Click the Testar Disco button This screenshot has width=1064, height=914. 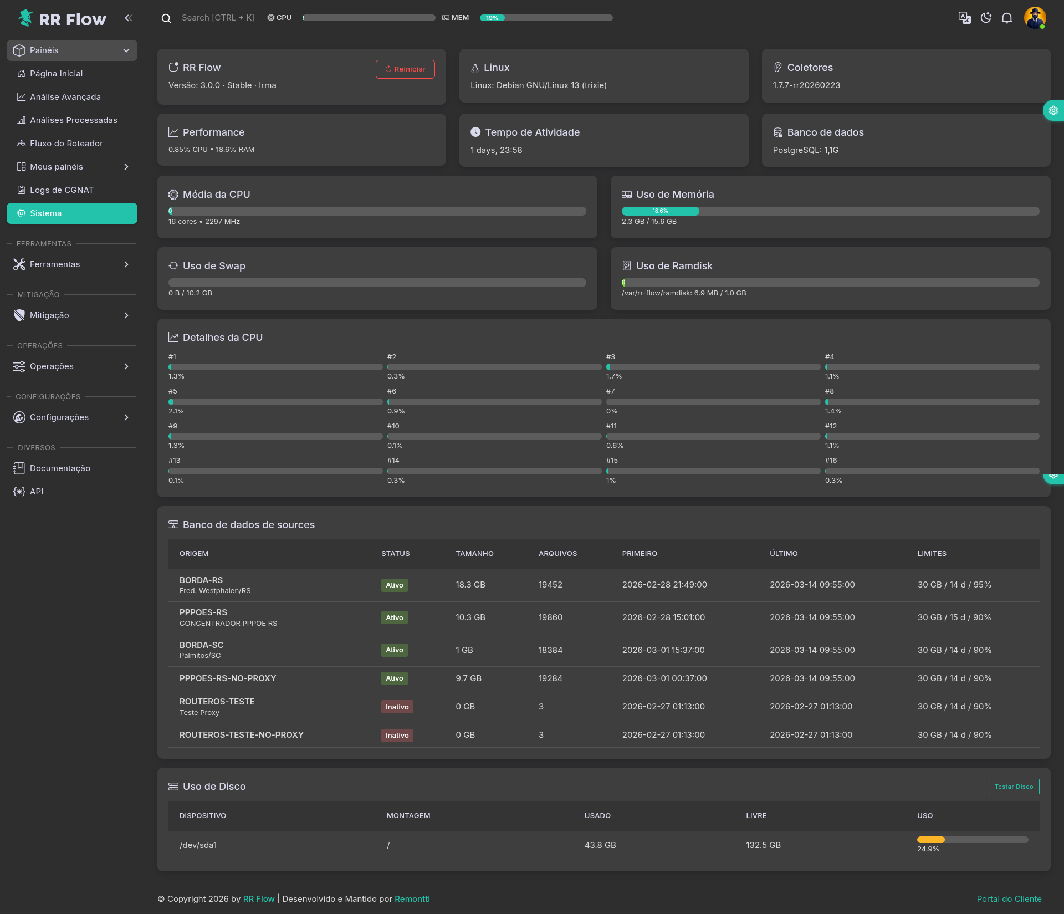coord(1013,787)
